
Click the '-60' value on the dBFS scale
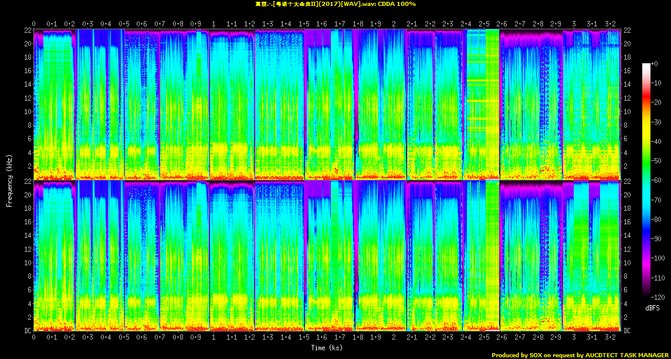click(656, 180)
